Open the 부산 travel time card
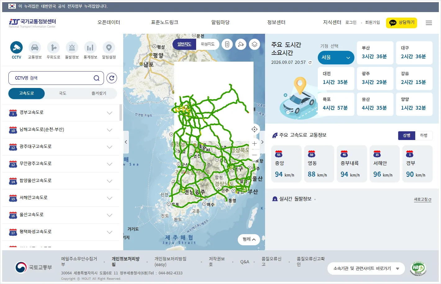Image resolution: width=441 pixels, height=284 pixels. coord(375,53)
